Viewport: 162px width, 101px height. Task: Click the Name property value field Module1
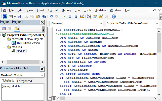tap(28, 86)
